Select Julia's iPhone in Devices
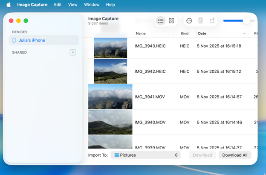Screen dimensions: 266x175 [x=32, y=40]
